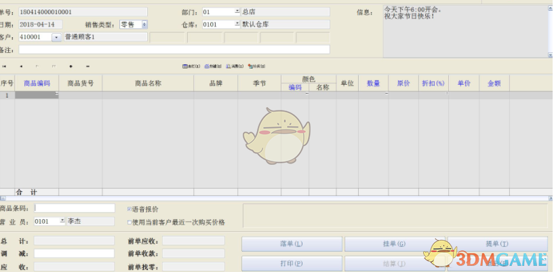Click the 品牌 column header
The height and width of the screenshot is (272, 554).
[216, 83]
